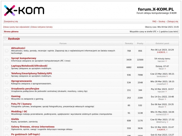Open Salony firmowe, strona internetowa forum
Viewport: 182px width, 136px height.
pyautogui.click(x=33, y=127)
